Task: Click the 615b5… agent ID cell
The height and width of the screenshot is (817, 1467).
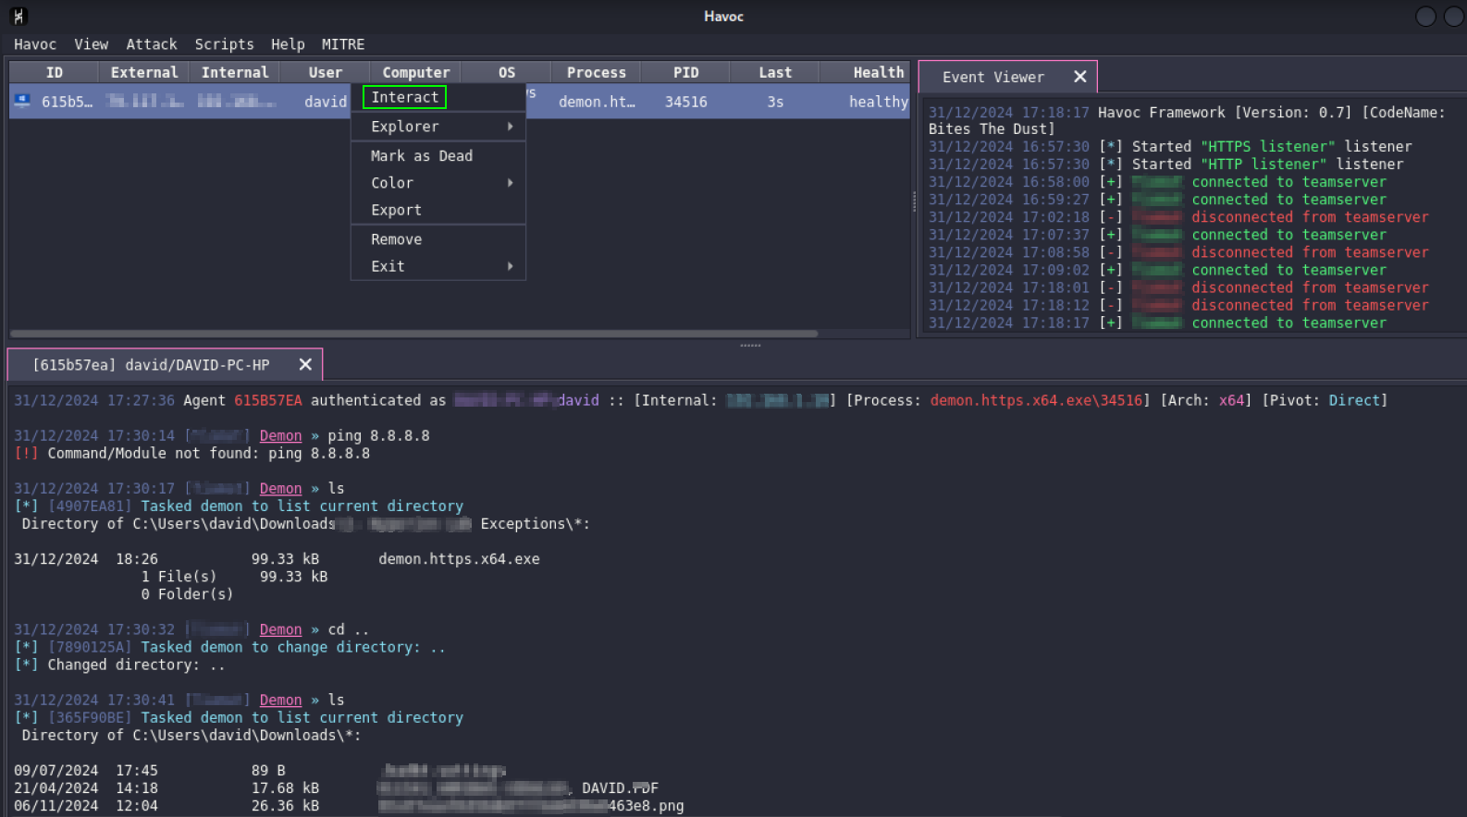Action: click(x=67, y=102)
